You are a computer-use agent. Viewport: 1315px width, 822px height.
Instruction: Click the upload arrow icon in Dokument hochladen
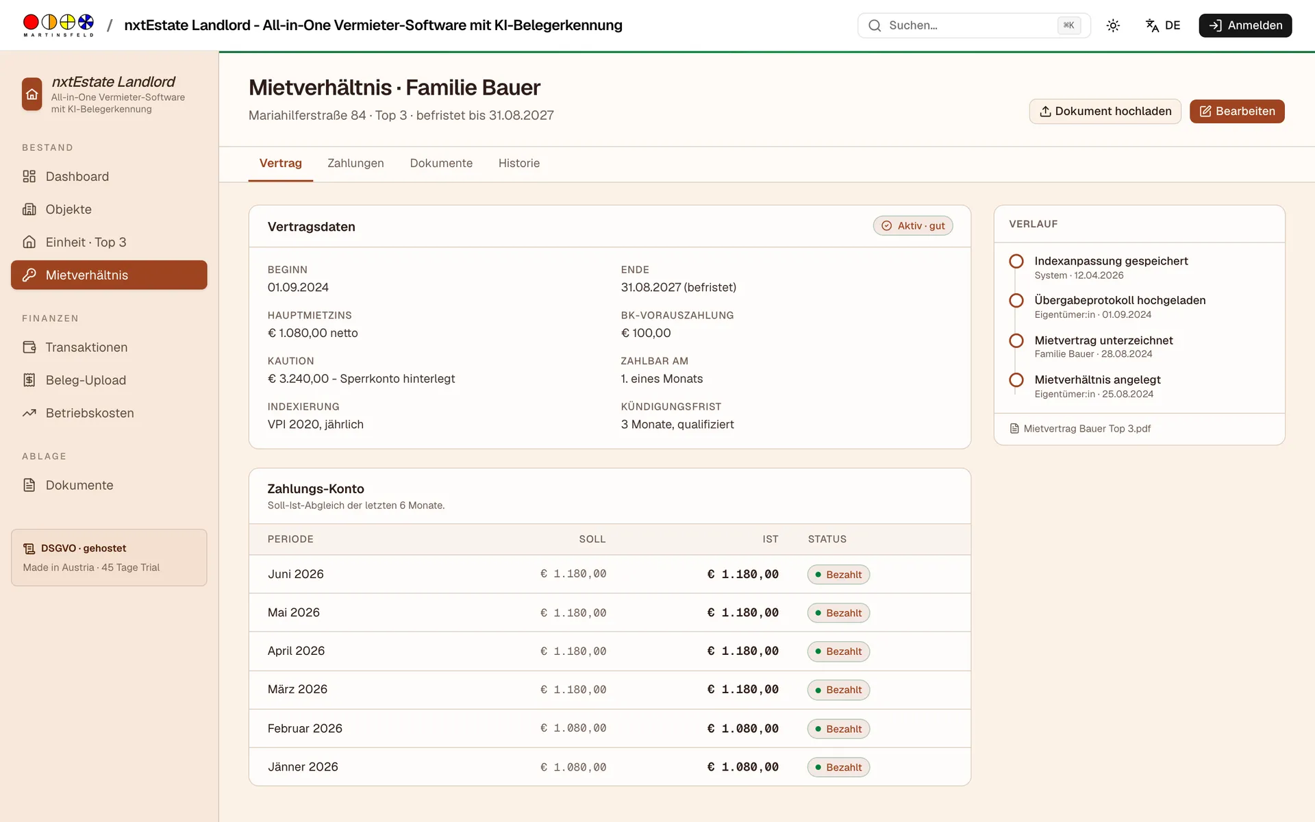pyautogui.click(x=1045, y=112)
